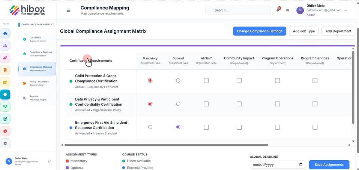Open the people group sidebar icon
The image size is (359, 170).
pyautogui.click(x=5, y=119)
